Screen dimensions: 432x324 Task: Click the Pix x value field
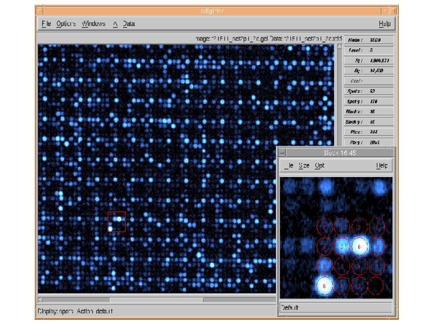(369, 132)
